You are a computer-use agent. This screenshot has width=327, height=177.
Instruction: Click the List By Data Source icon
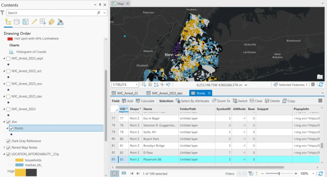17,22
